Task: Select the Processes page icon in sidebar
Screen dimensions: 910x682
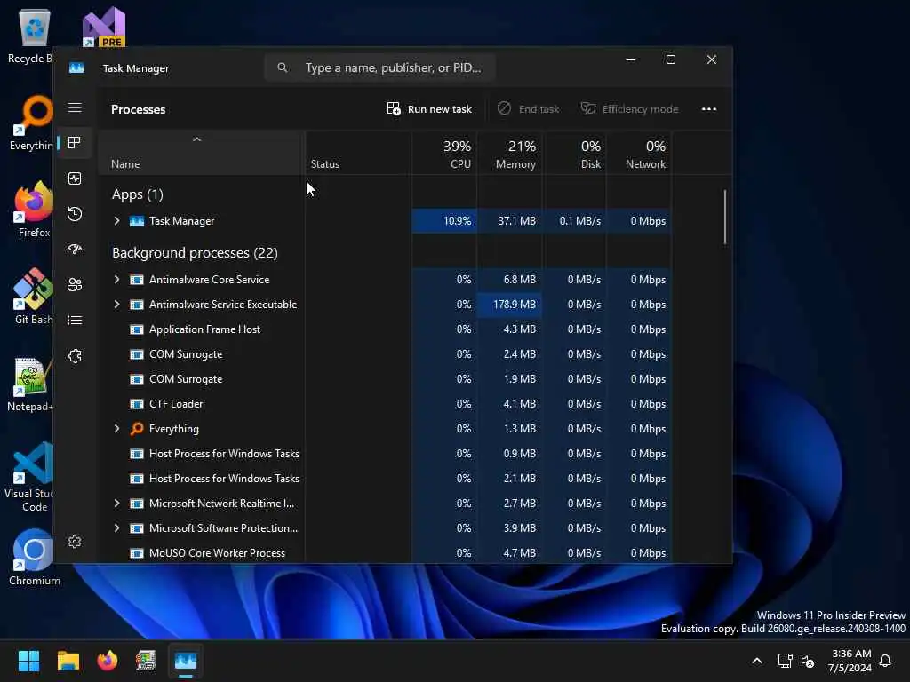Action: point(75,143)
